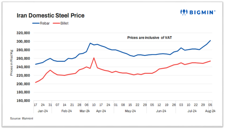Select the Billet legend red line
The height and width of the screenshot is (129, 225).
click(57, 23)
